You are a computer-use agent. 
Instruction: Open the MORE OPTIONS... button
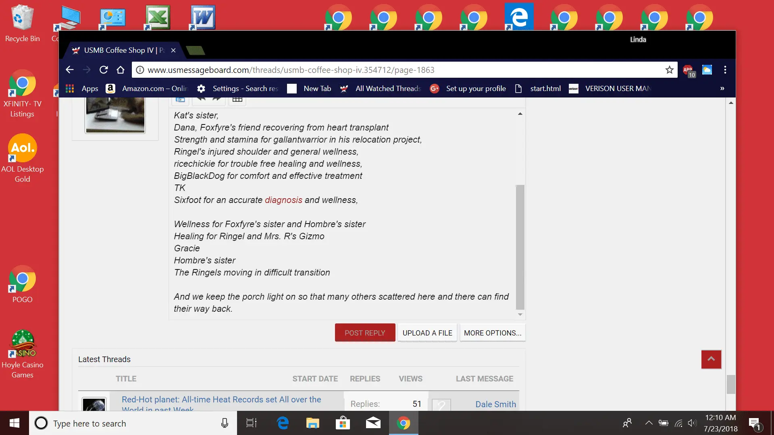pyautogui.click(x=493, y=333)
